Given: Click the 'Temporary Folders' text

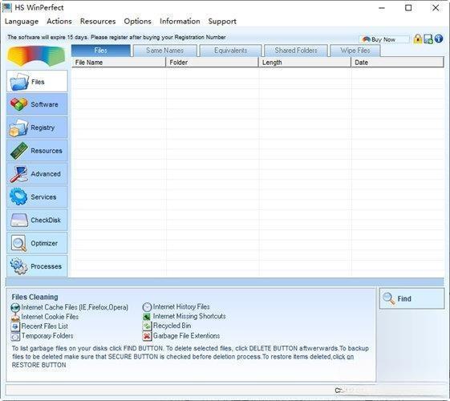Looking at the screenshot, I should (47, 336).
